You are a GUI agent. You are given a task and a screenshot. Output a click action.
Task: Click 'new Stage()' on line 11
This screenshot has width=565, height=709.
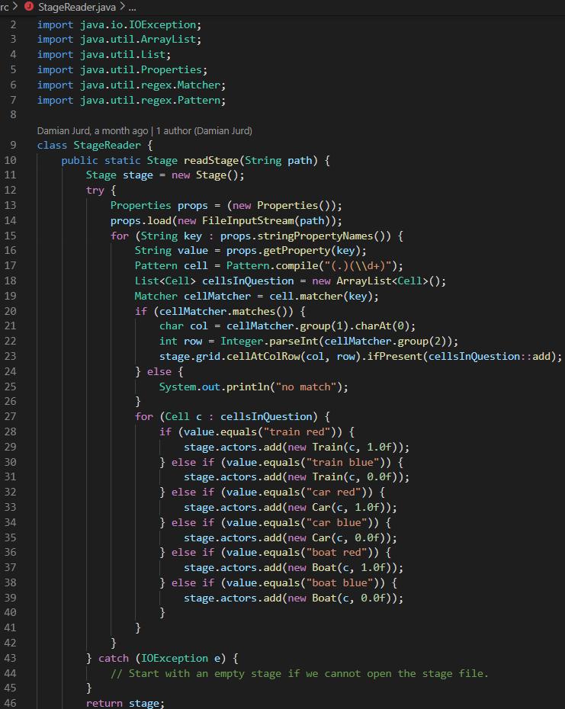click(x=204, y=175)
